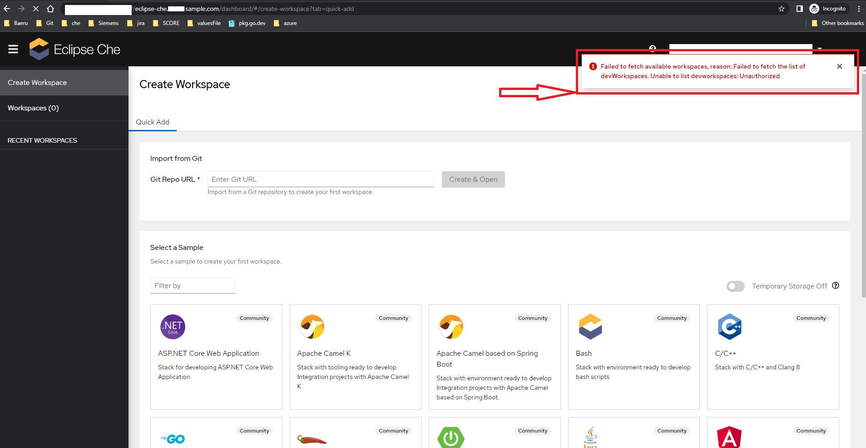Open the Git bookmark folder
The image size is (866, 448).
pyautogui.click(x=45, y=23)
